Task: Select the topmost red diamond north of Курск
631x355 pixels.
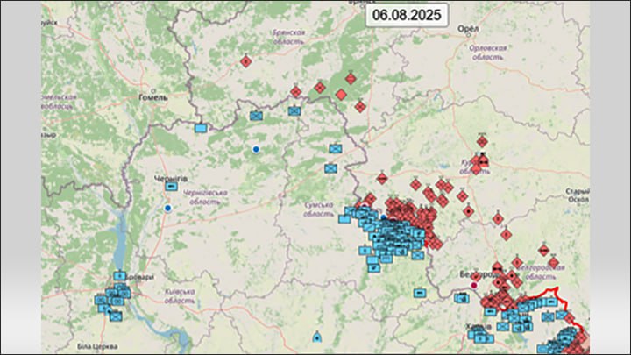Action: (482, 141)
